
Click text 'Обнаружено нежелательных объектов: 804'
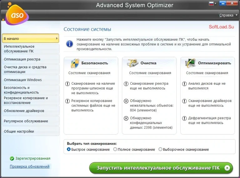click(152, 105)
